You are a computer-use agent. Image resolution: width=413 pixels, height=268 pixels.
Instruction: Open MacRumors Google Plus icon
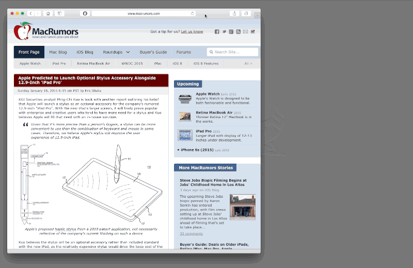click(x=231, y=31)
